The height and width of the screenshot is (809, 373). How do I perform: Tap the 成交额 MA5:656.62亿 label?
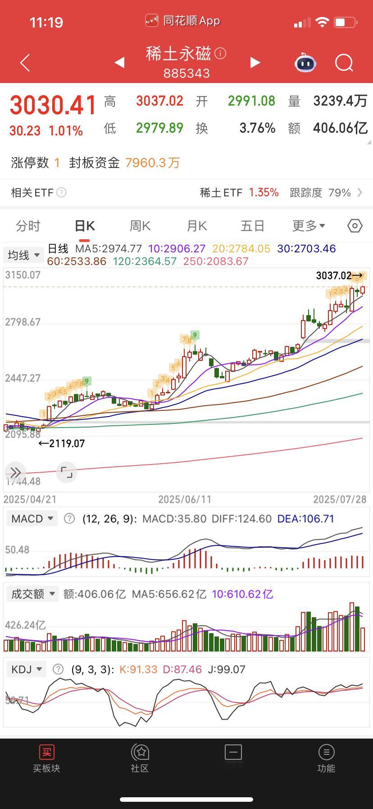pos(168,594)
